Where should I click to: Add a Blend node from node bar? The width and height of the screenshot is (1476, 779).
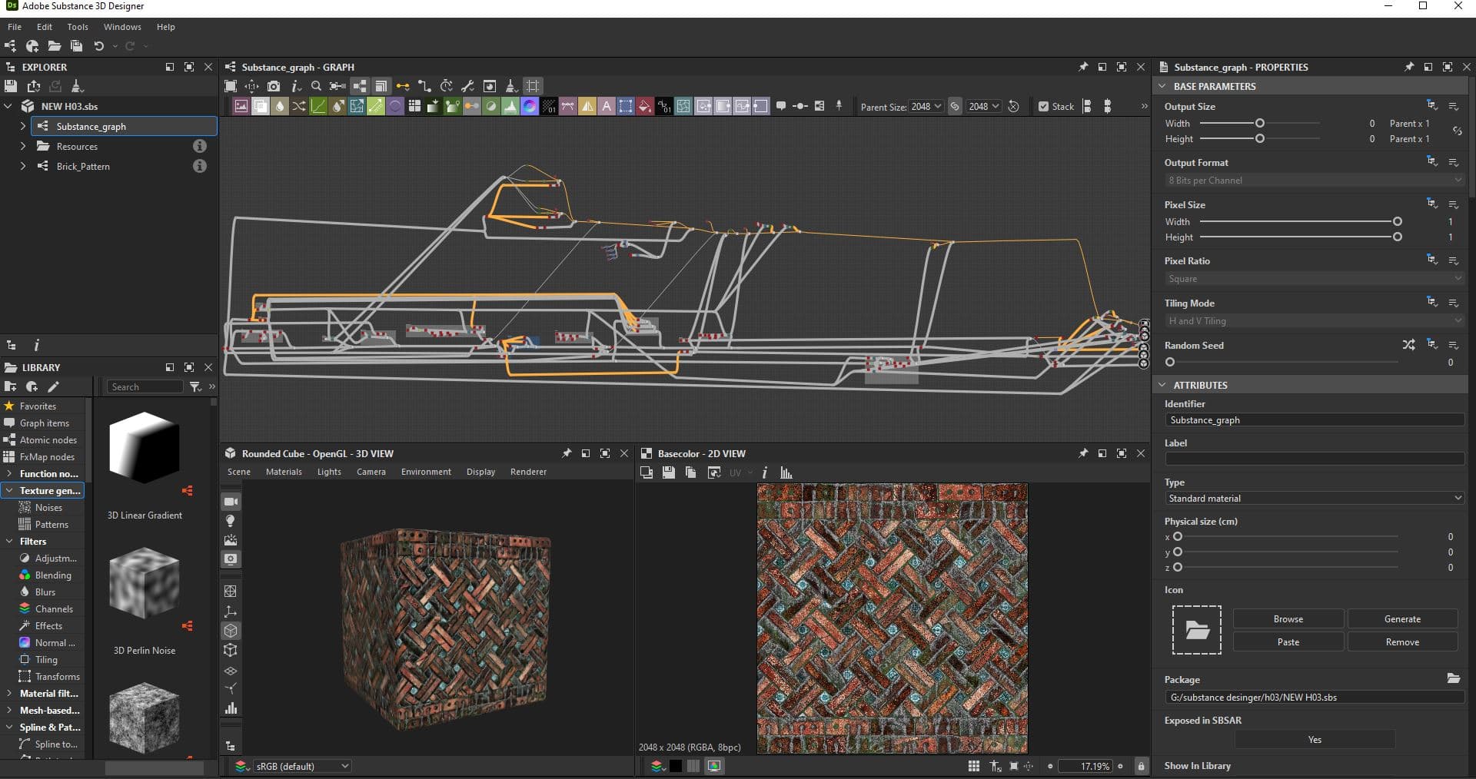click(x=261, y=106)
